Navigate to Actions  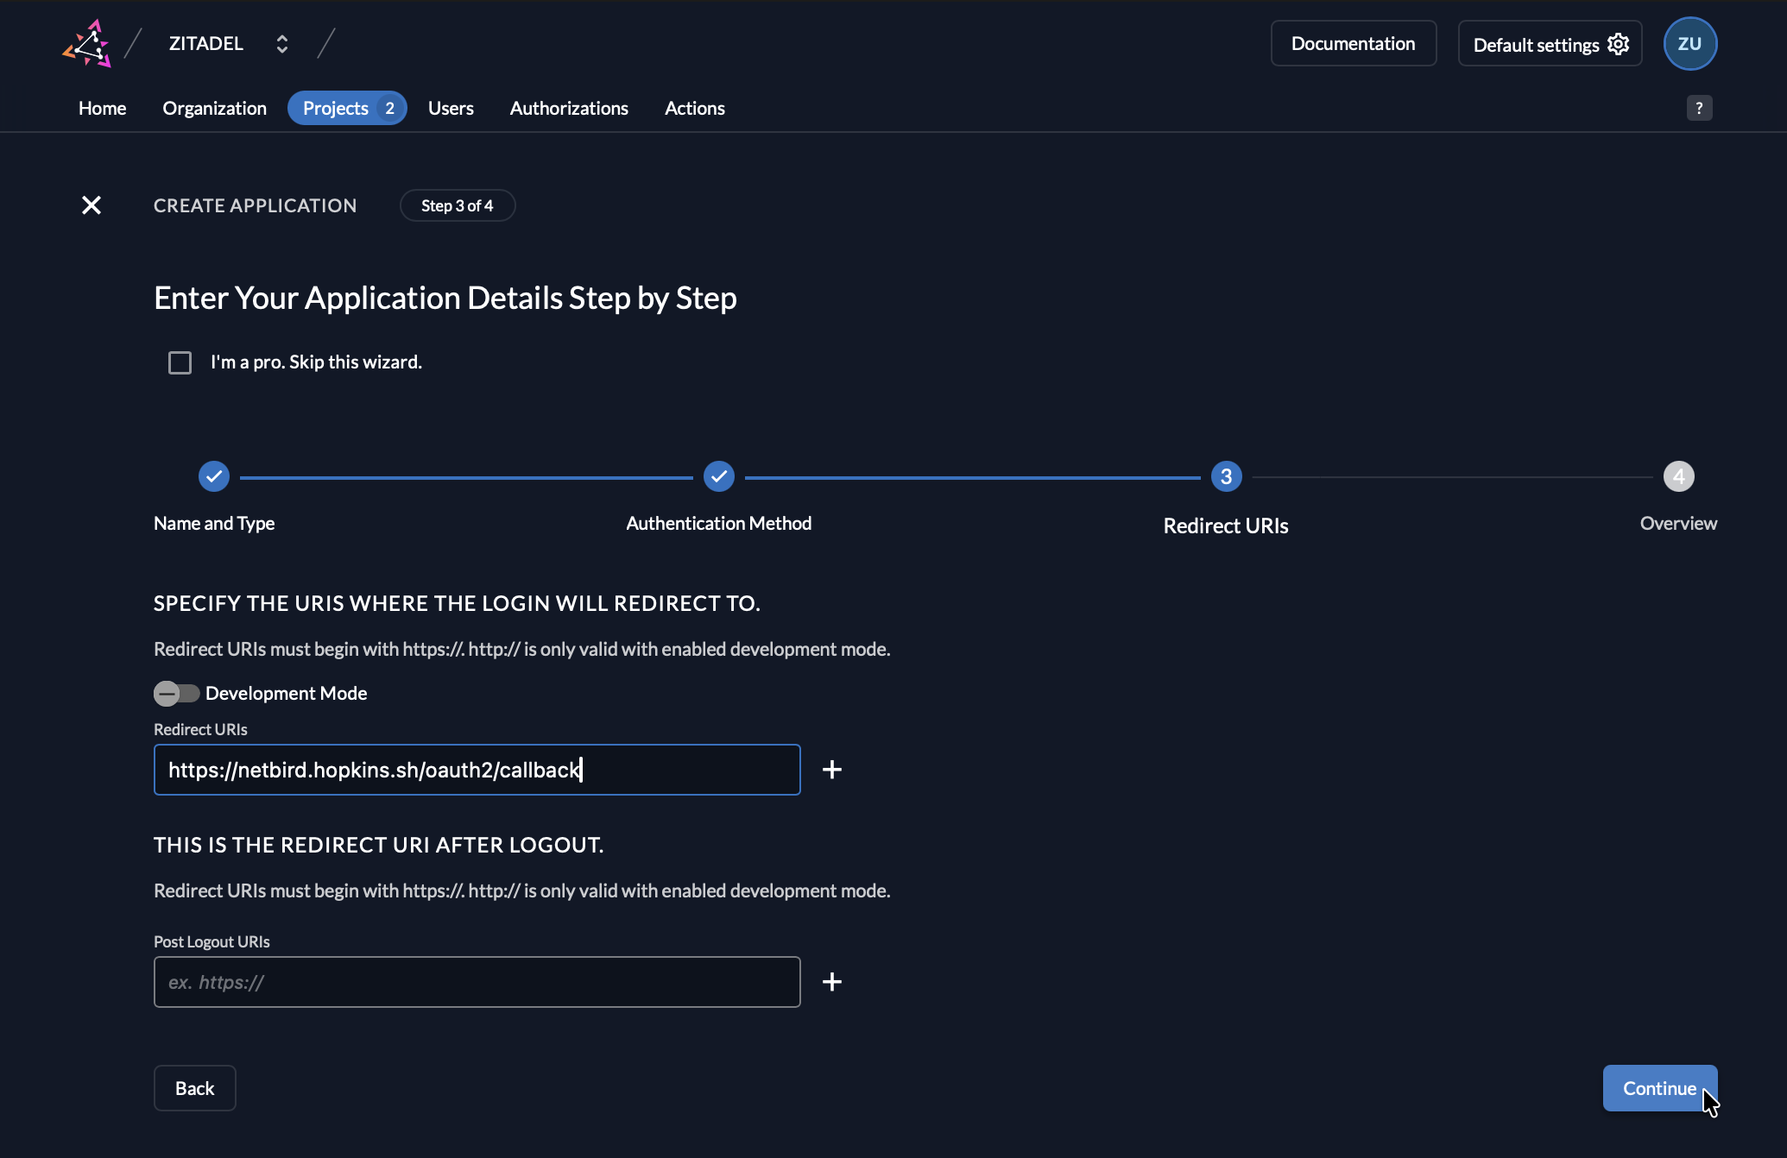694,108
